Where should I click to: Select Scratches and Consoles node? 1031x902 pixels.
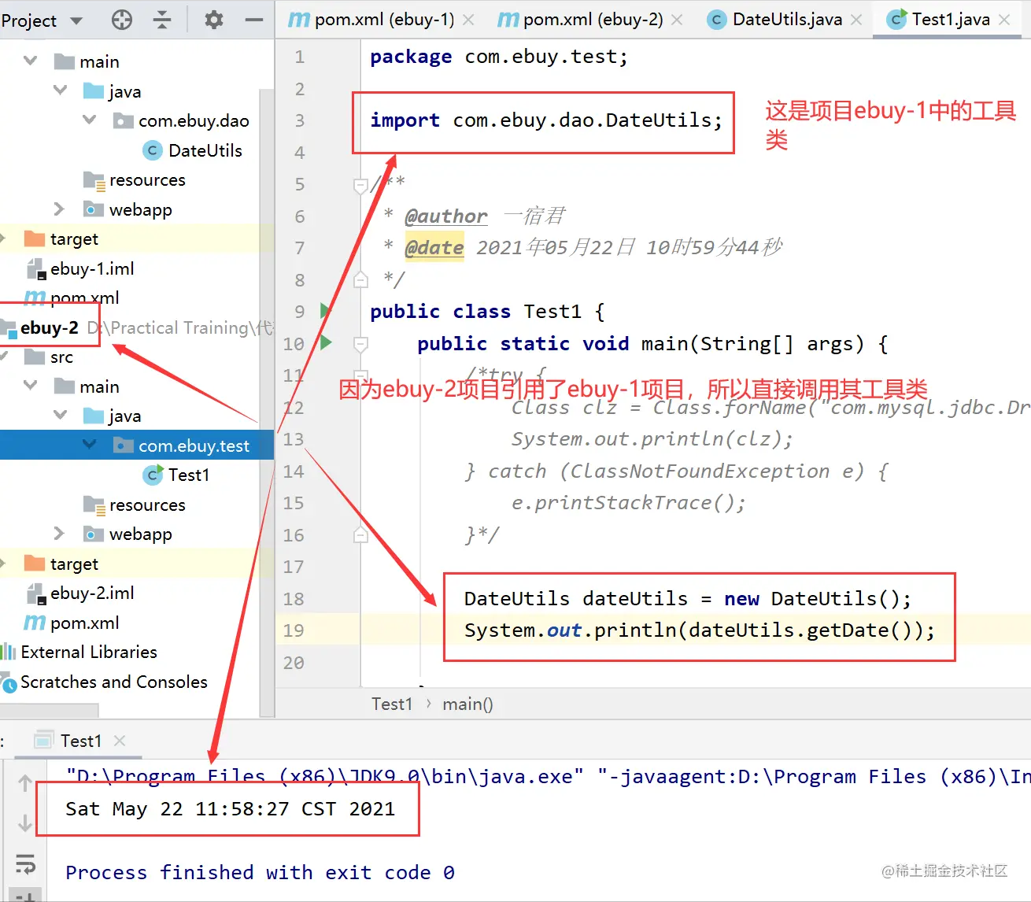pyautogui.click(x=105, y=682)
